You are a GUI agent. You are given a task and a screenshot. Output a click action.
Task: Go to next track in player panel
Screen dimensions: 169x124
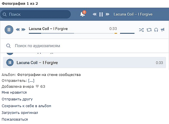pyautogui.click(x=24, y=29)
